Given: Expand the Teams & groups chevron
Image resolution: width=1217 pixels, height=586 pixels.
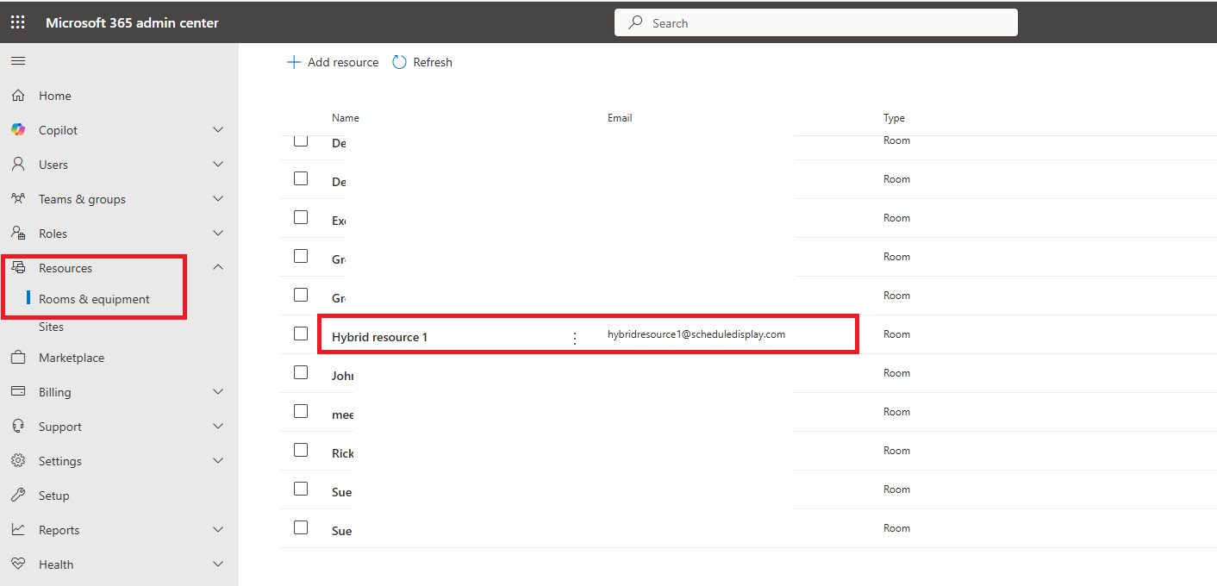Looking at the screenshot, I should [218, 199].
